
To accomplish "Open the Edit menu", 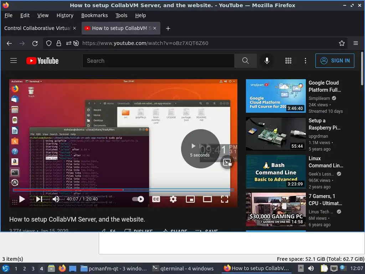I will point(25,15).
